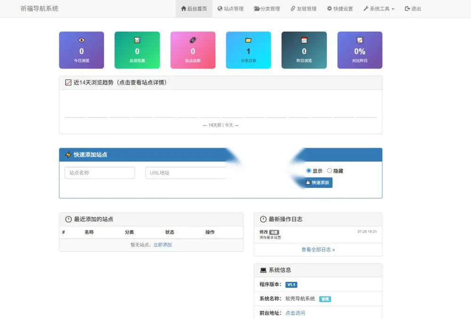Image resolution: width=471 pixels, height=319 pixels.
Task: Click the 对比昨日 value 0%
Action: click(x=360, y=51)
